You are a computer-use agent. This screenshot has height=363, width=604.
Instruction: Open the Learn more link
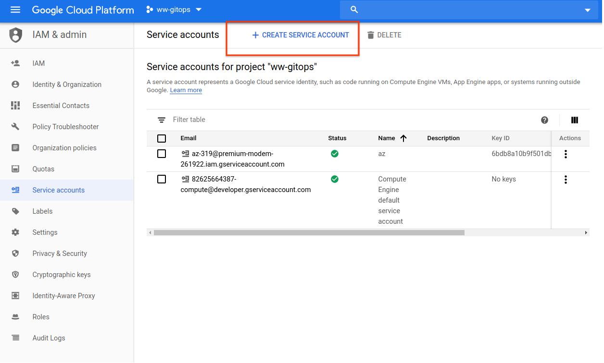186,90
